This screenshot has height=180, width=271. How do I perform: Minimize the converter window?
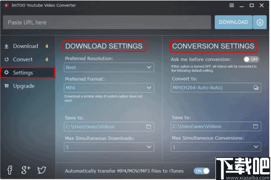coord(242,6)
